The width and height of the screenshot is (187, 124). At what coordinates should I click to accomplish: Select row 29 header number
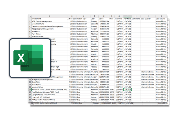[x=30, y=89]
